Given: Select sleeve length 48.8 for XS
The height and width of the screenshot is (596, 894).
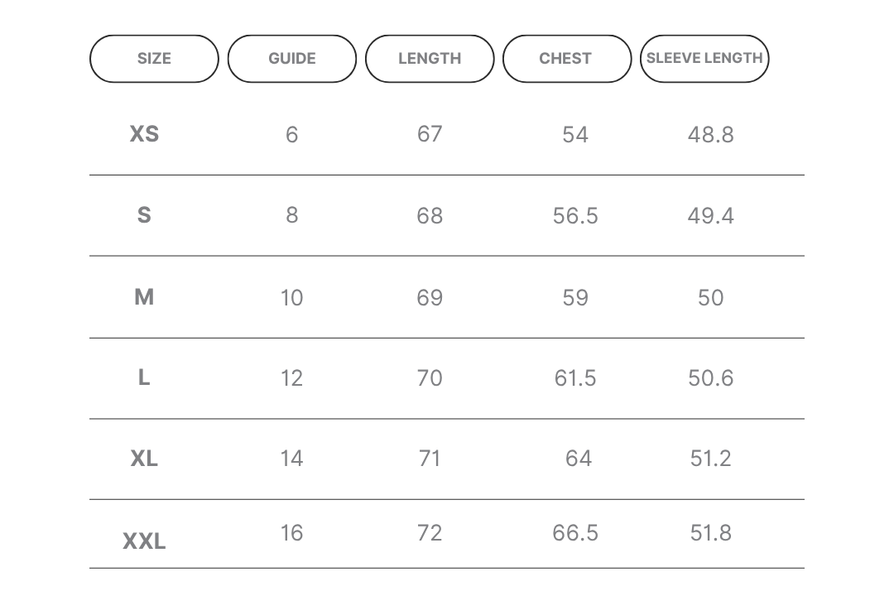Looking at the screenshot, I should [x=711, y=135].
